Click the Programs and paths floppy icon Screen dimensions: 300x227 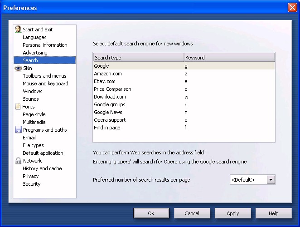[18, 130]
